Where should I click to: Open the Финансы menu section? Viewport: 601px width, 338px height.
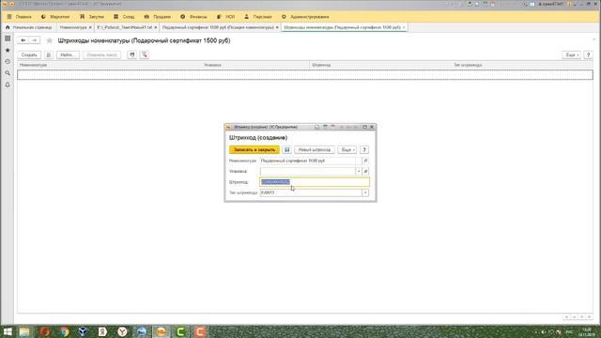[x=193, y=17]
